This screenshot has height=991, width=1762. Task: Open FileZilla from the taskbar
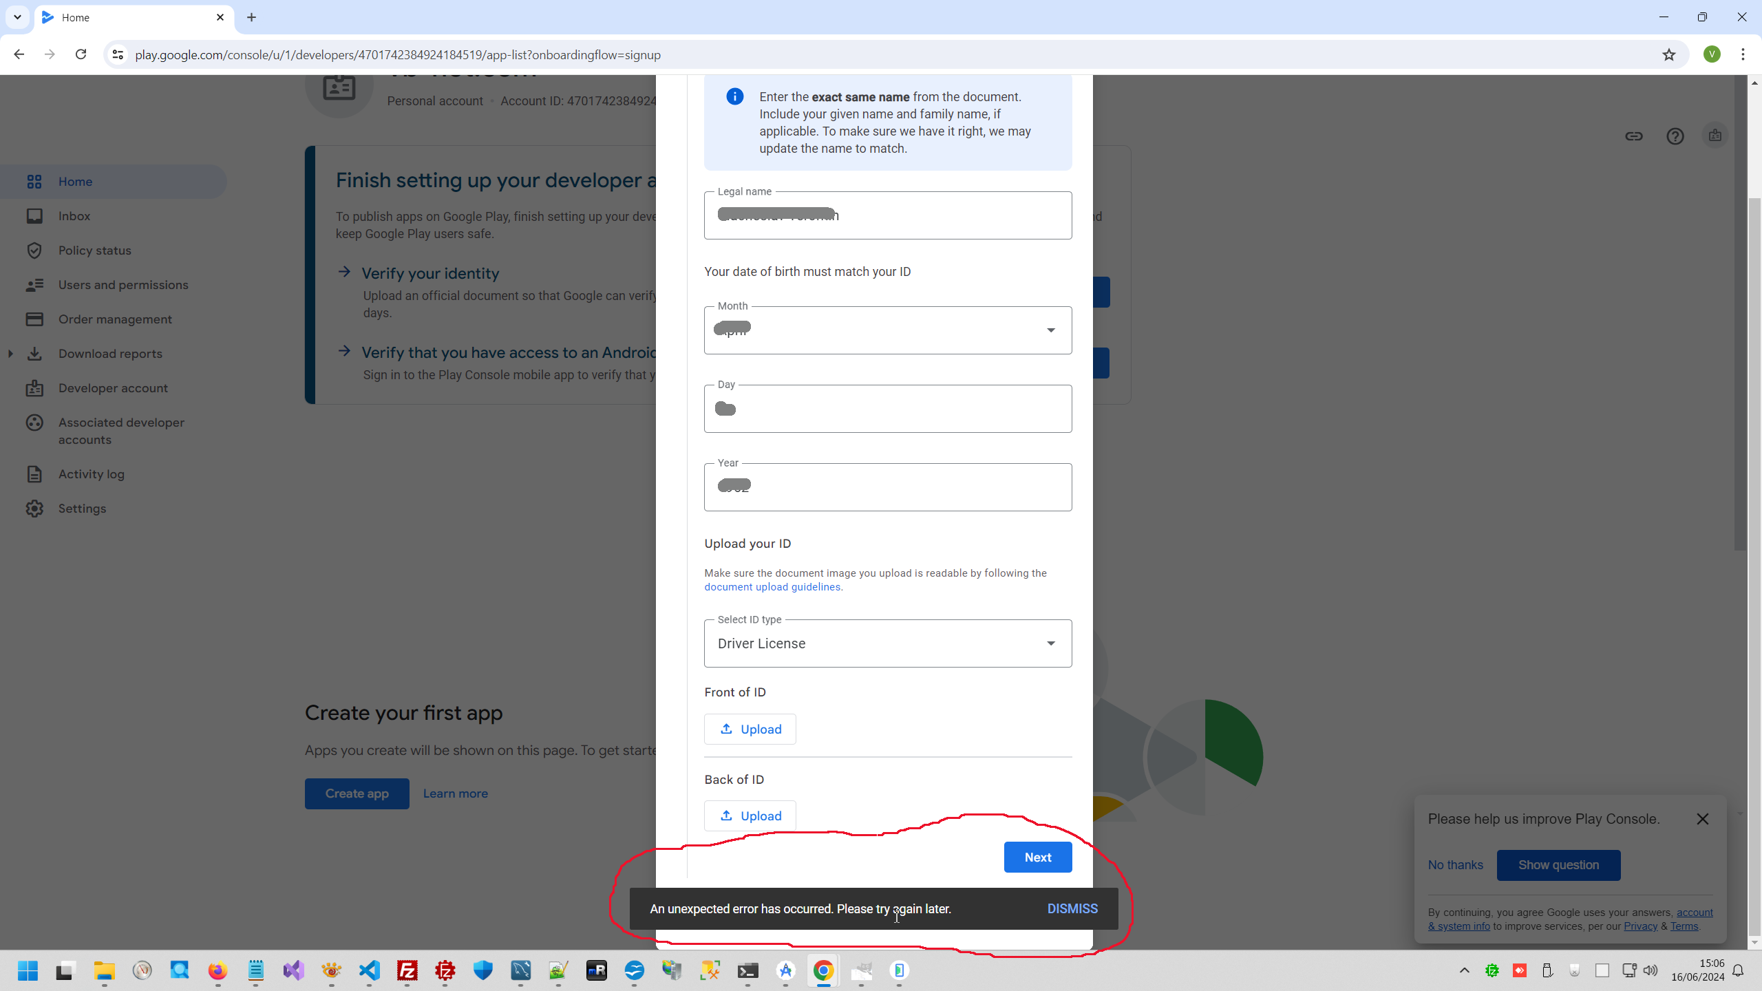tap(407, 970)
